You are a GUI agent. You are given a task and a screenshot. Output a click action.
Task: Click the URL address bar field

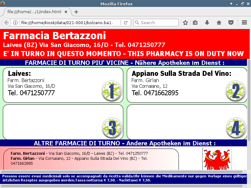(69, 23)
